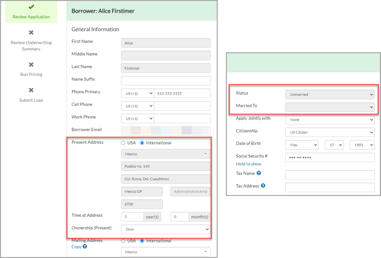
Task: Select USA radio for Present Address
Action: click(123, 143)
